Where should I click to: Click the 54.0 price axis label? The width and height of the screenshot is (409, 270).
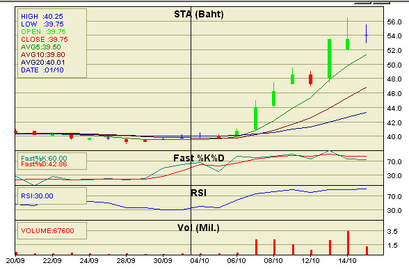click(394, 36)
